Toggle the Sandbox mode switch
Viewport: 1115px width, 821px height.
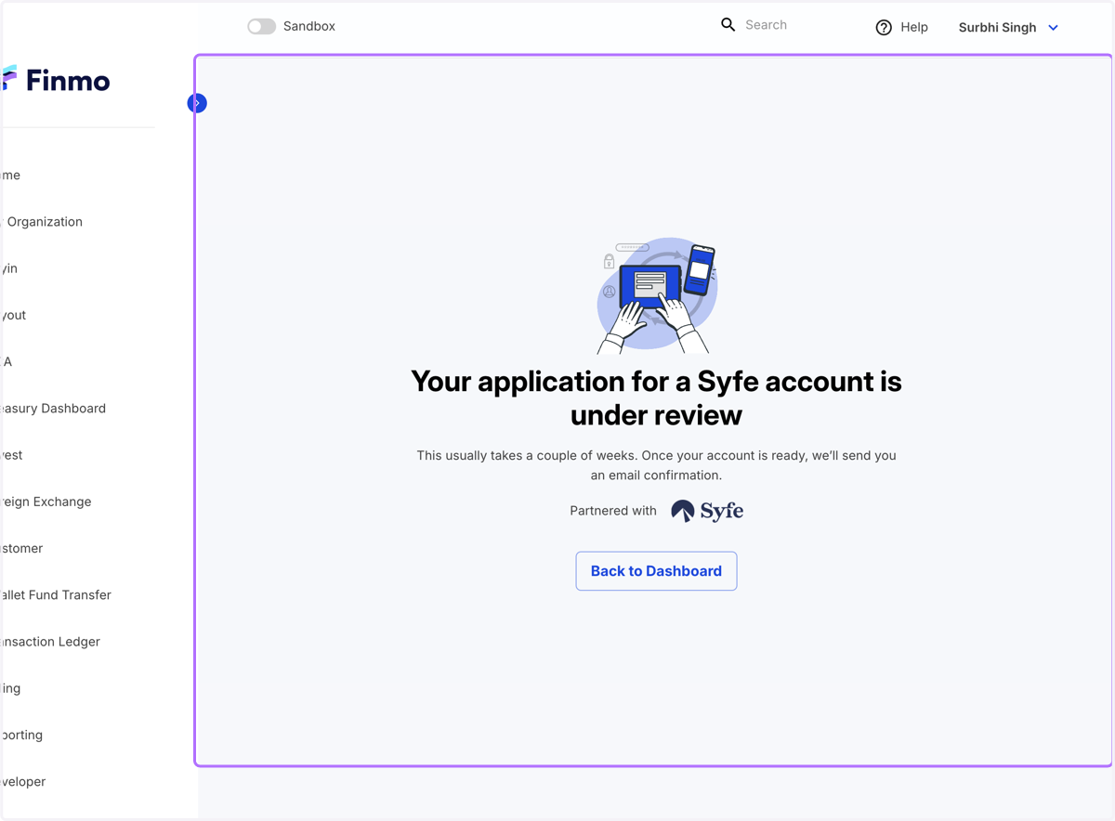[x=261, y=26]
